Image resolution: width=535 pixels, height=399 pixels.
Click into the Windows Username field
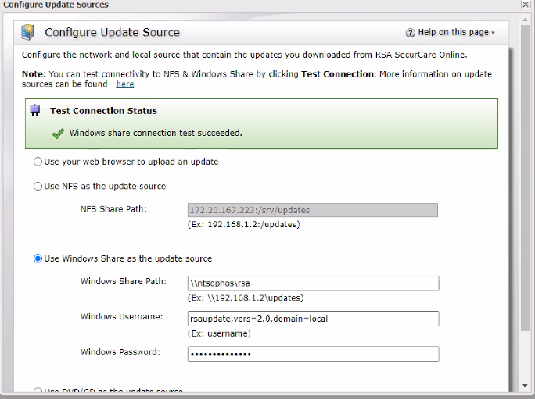click(x=313, y=319)
